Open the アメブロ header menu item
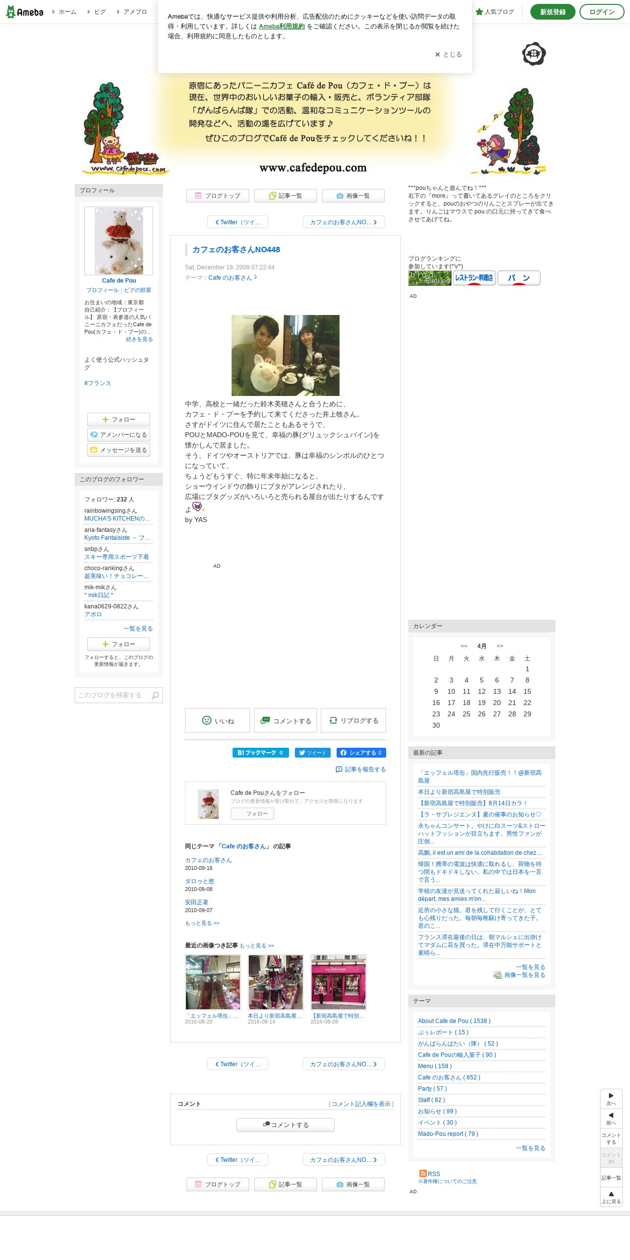The height and width of the screenshot is (1260, 630). point(132,12)
